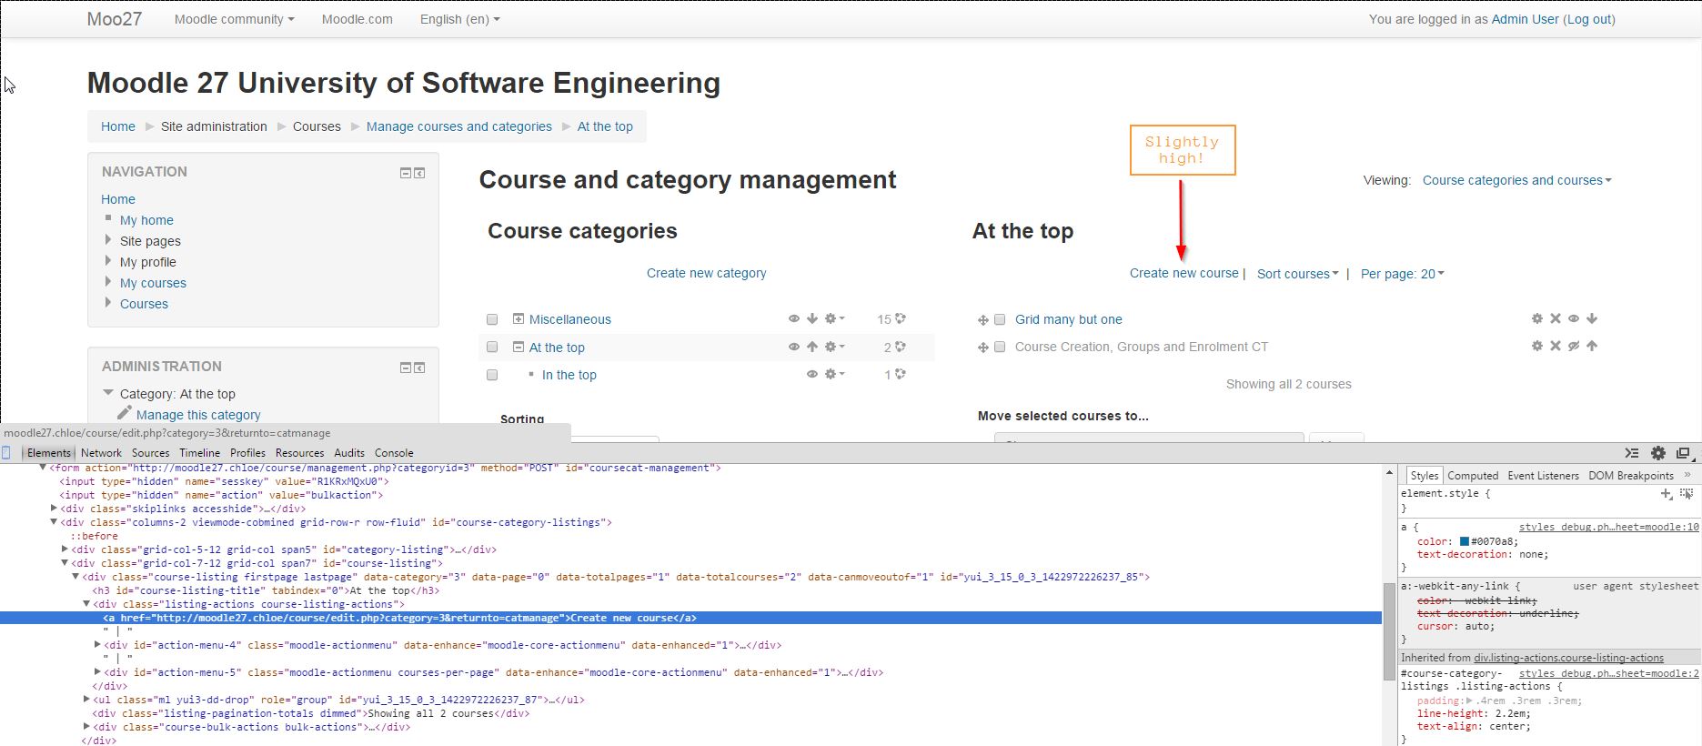The width and height of the screenshot is (1702, 746).
Task: Hide the At the top category via eye icon
Action: 794,347
